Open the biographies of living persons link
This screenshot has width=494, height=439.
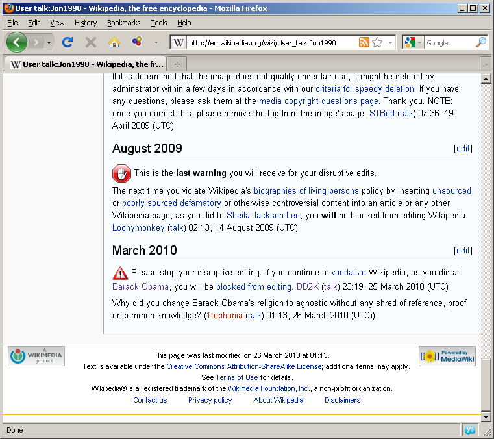pyautogui.click(x=306, y=191)
